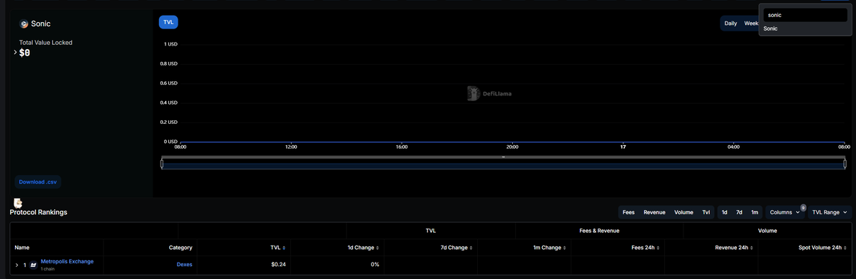This screenshot has width=856, height=279.
Task: Click the Sonic chain title
Action: [41, 23]
